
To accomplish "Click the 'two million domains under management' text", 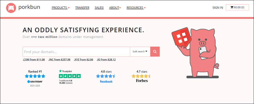I will pyautogui.click(x=71, y=37).
